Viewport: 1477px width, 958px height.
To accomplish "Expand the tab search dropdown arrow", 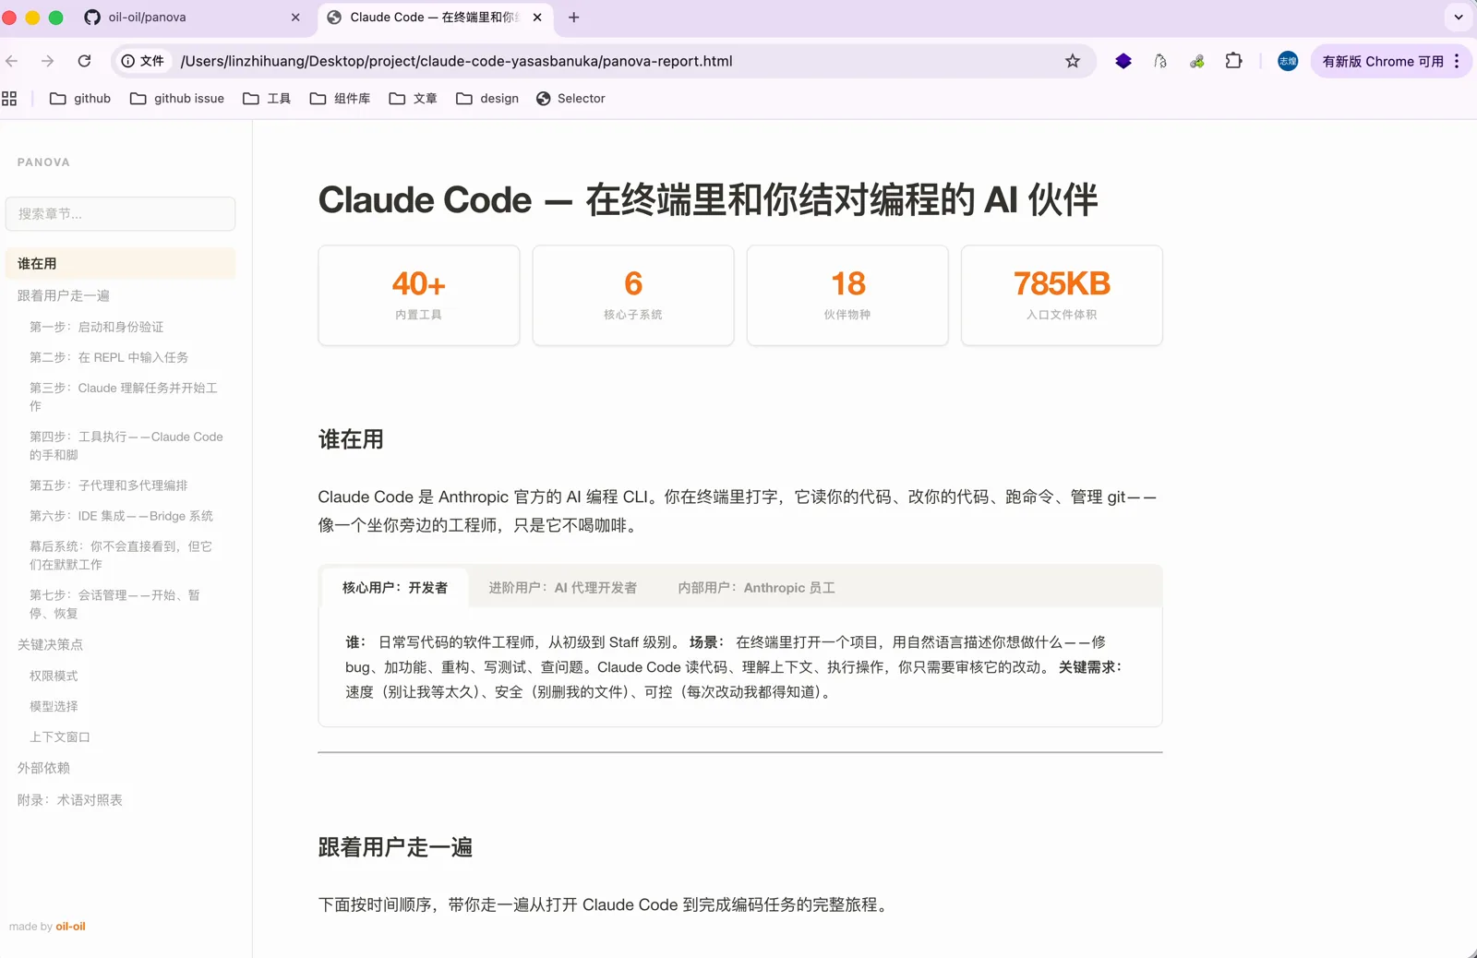I will (x=1459, y=18).
